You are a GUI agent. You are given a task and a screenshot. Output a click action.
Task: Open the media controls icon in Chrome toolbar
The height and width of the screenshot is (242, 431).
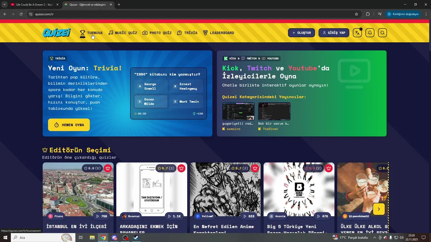click(x=380, y=14)
